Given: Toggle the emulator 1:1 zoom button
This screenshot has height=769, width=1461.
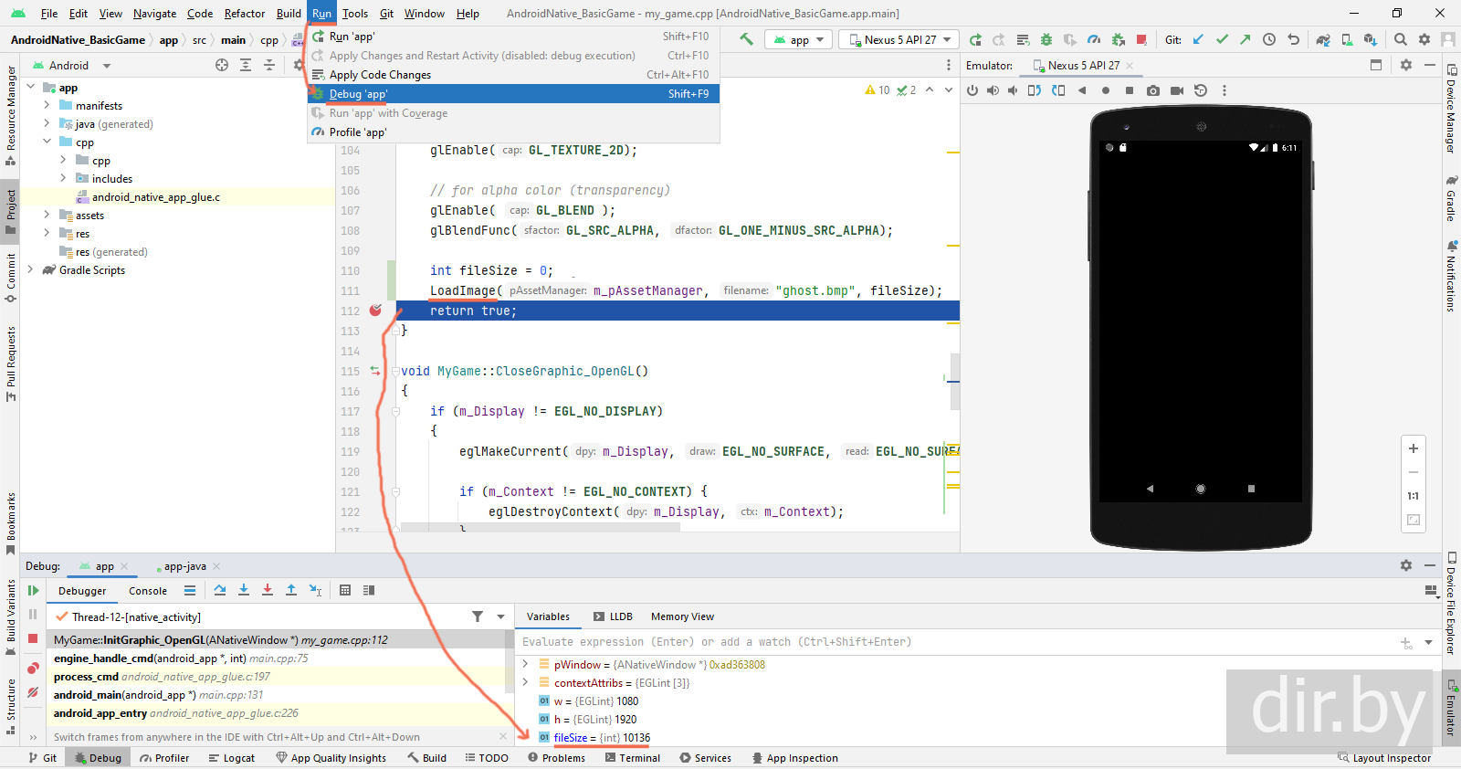Looking at the screenshot, I should 1414,496.
